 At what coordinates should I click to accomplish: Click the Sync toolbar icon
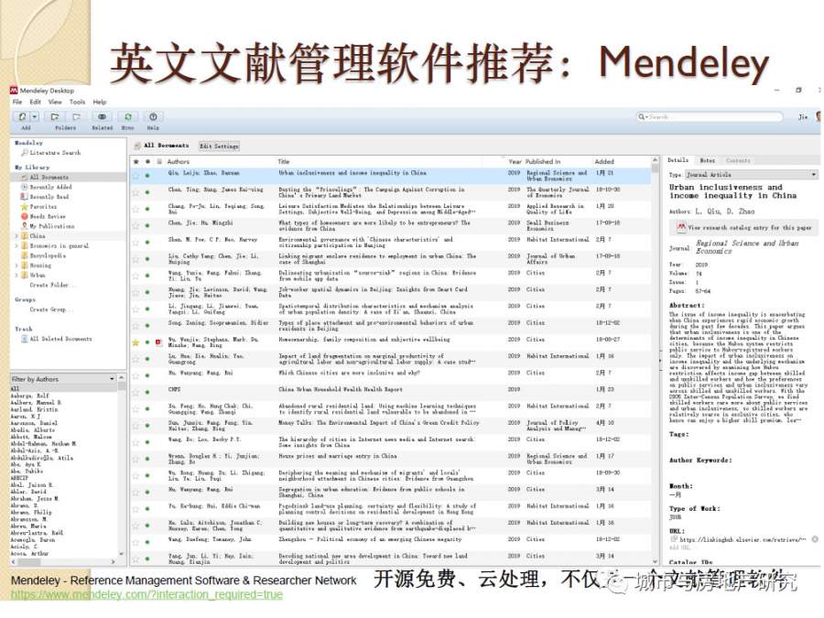pyautogui.click(x=127, y=116)
